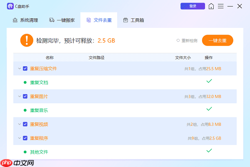Image resolution: width=250 pixels, height=167 pixels.
Task: Click the green checkmark for 重复音乐
Action: click(209, 109)
